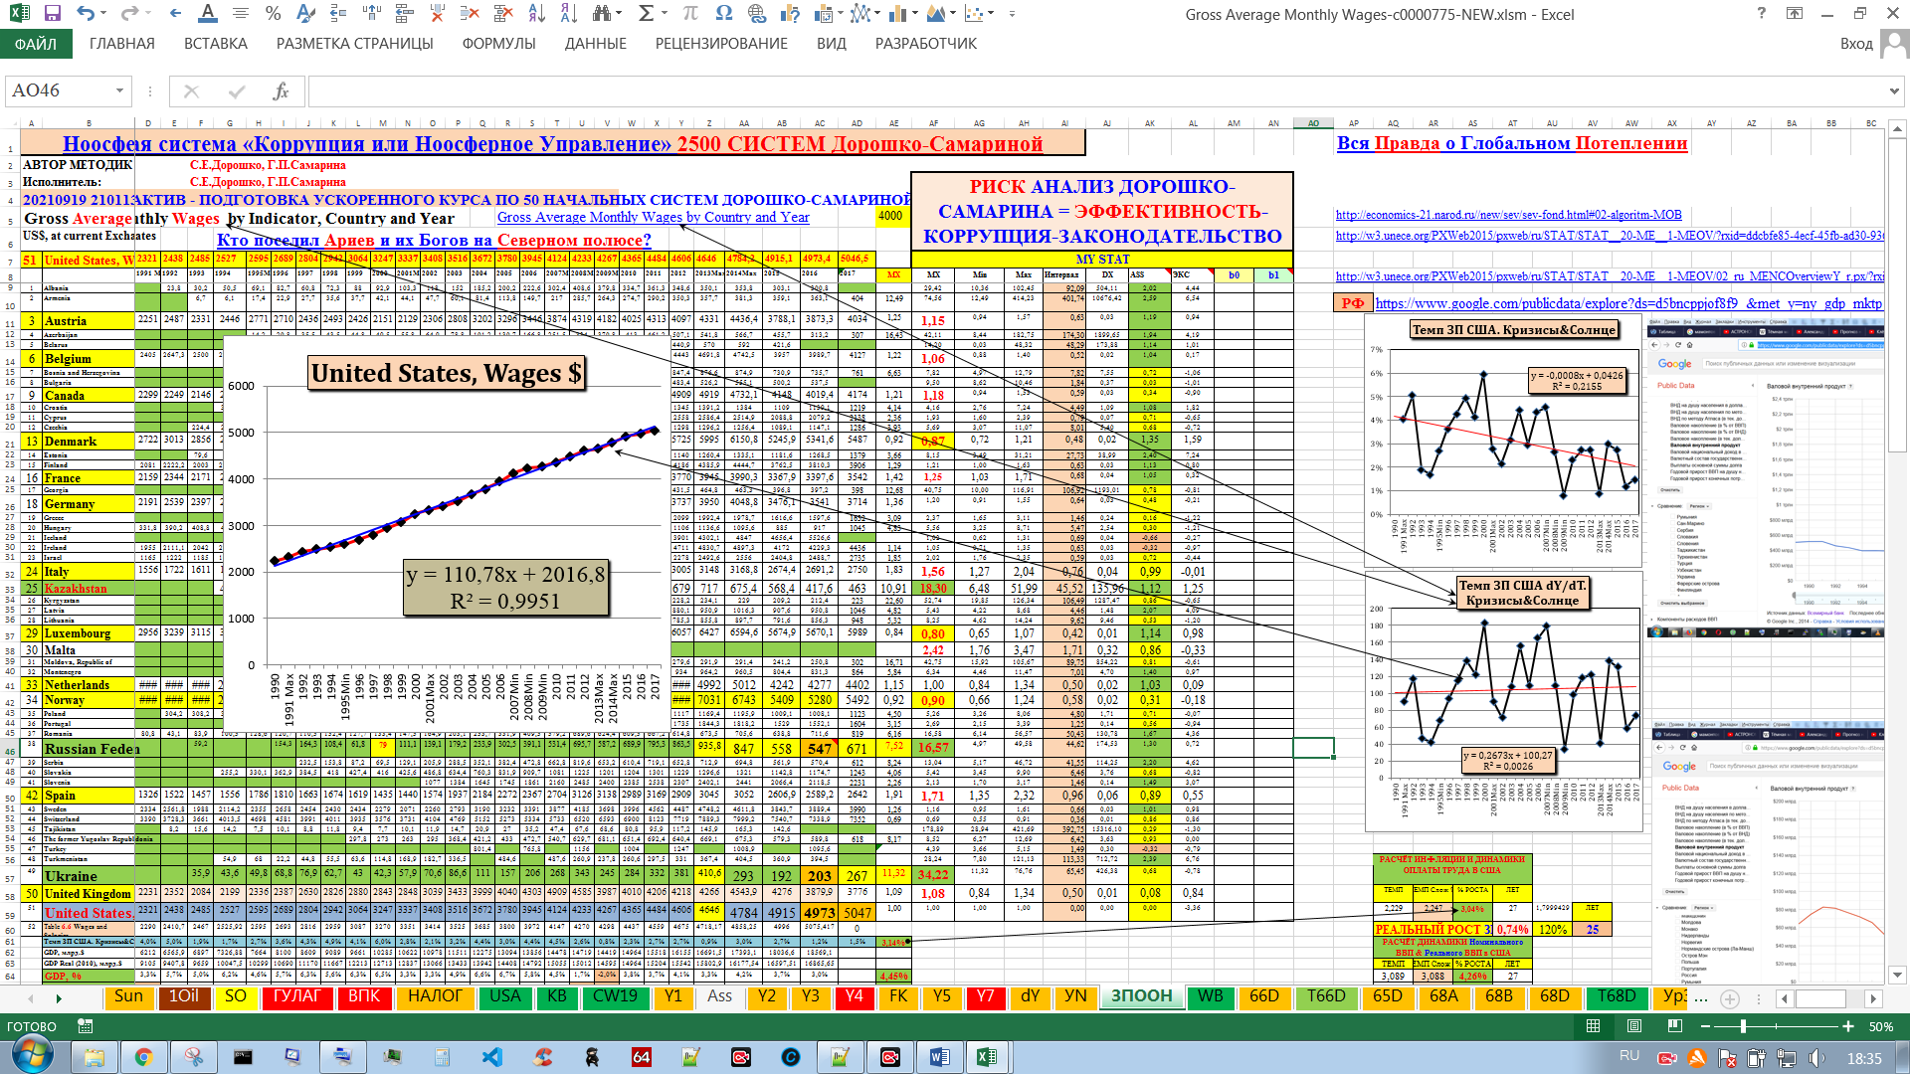
Task: Click the insert function fx icon
Action: [x=282, y=91]
